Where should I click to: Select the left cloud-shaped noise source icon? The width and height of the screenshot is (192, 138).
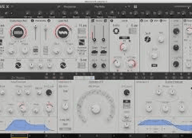[94, 52]
